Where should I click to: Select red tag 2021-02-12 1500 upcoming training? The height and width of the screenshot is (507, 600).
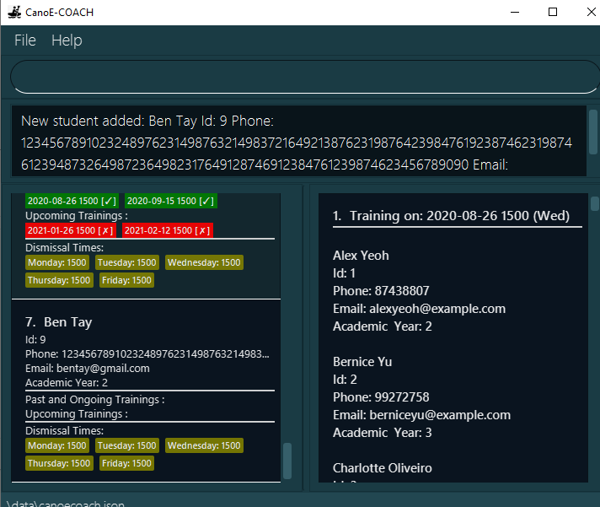tap(167, 230)
